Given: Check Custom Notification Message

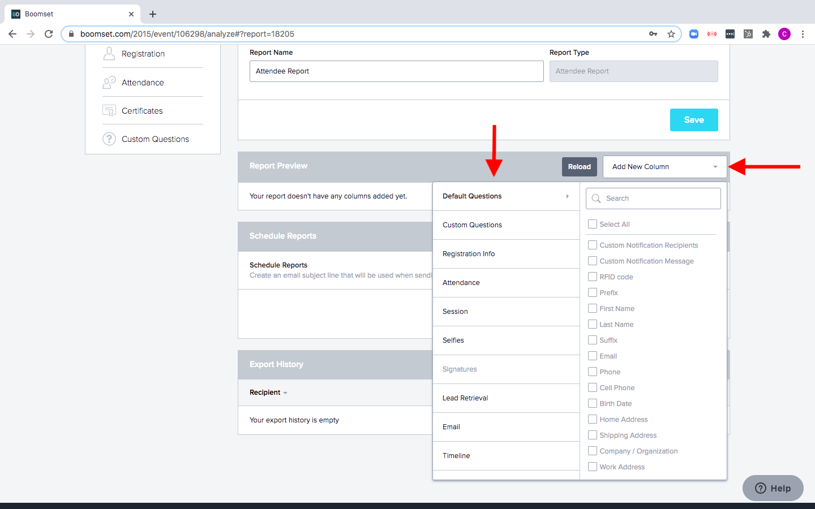Looking at the screenshot, I should tap(593, 261).
